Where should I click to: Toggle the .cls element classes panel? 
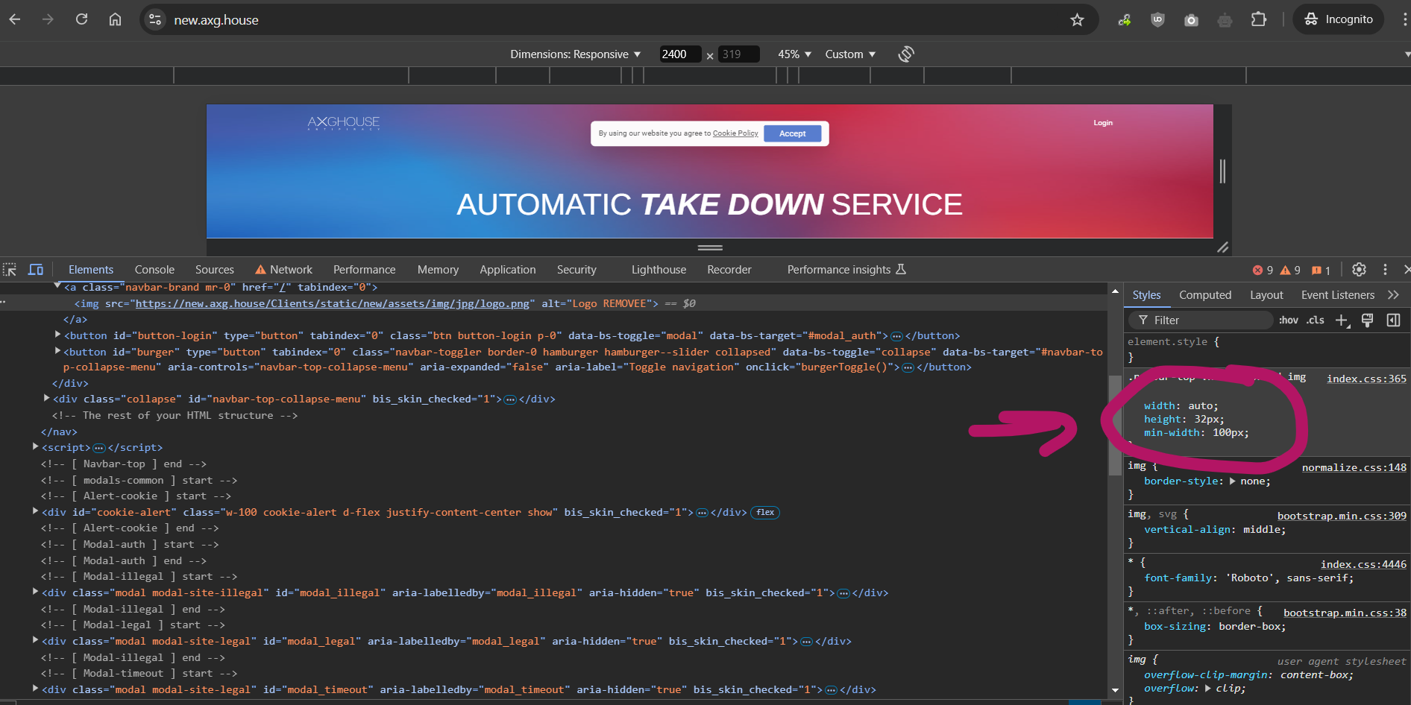point(1316,320)
